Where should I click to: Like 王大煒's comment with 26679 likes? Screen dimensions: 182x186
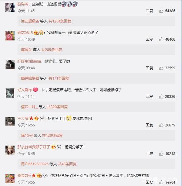click(x=161, y=125)
